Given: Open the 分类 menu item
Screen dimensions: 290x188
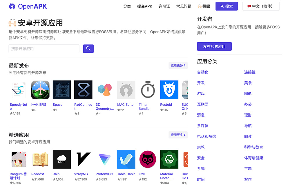Looking at the screenshot, I should point(127,6).
